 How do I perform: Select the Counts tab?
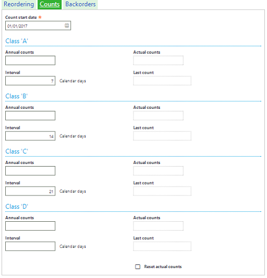click(x=49, y=4)
